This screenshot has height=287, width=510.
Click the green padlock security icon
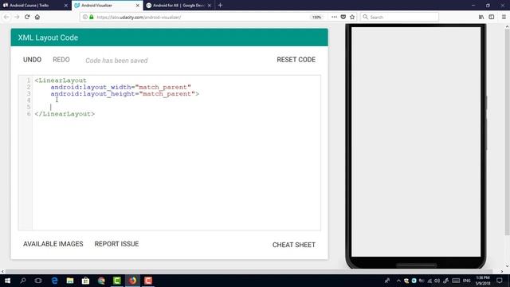[92, 17]
